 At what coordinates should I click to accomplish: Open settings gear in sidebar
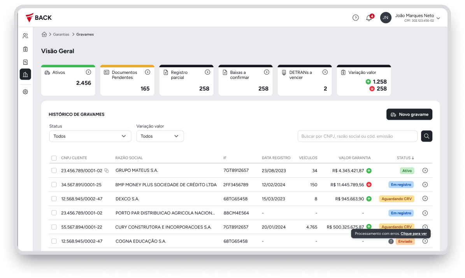26,92
